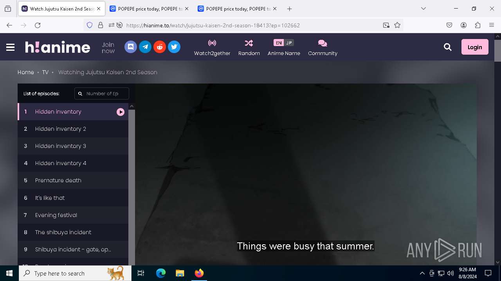Go to the Home breadcrumb
This screenshot has width=501, height=281.
click(x=26, y=72)
